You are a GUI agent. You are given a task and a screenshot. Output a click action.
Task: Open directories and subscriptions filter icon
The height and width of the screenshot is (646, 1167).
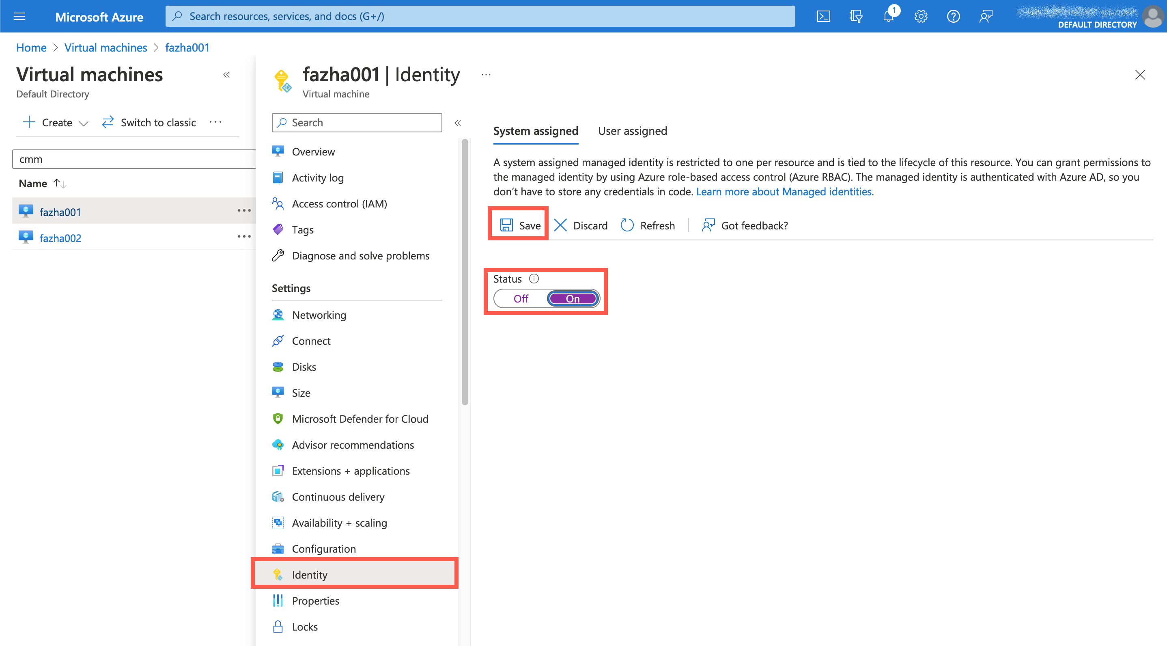click(x=856, y=16)
